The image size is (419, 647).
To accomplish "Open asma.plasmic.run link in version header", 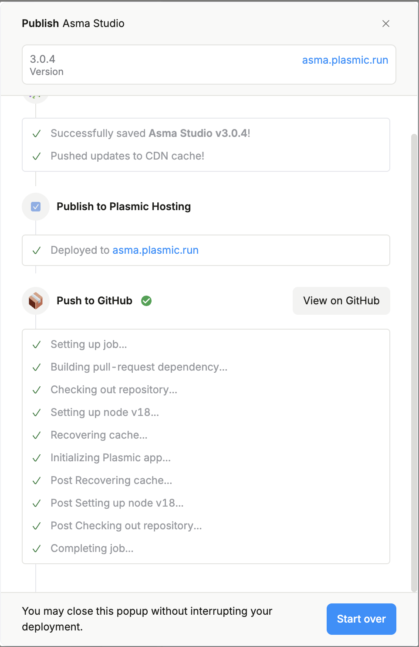I will 345,60.
